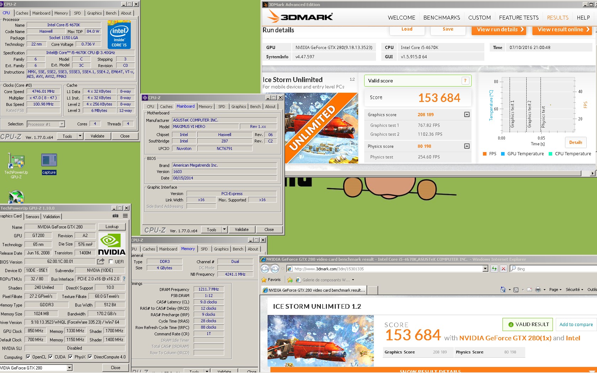The image size is (597, 373).
Task: Click the 3DMark horizontal scrollbar
Action: pos(437,173)
